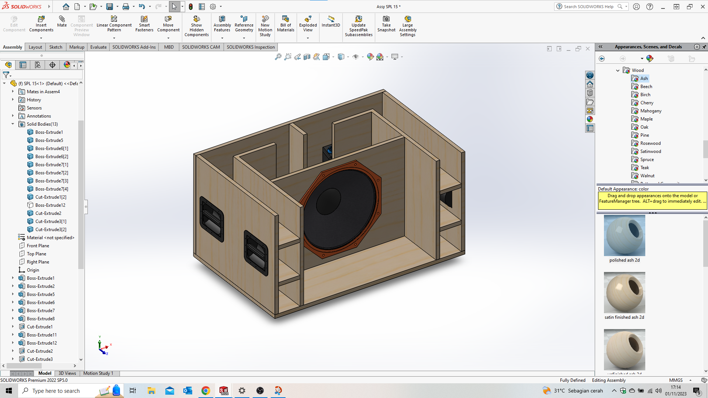Pick the satin finished ash 2d swatch
The width and height of the screenshot is (708, 398).
(x=624, y=293)
